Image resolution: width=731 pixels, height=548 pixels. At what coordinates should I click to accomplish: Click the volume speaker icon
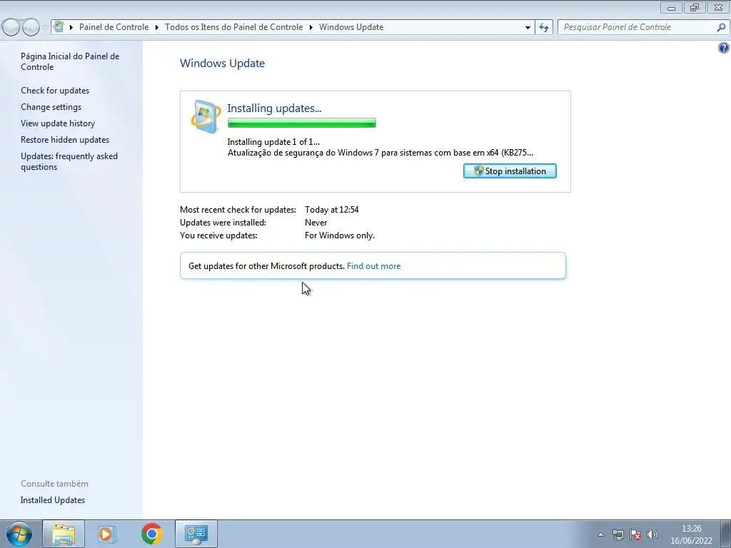tap(652, 534)
